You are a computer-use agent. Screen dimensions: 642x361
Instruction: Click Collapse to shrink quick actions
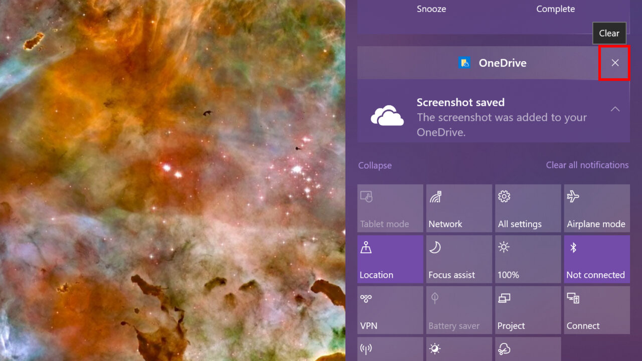tap(375, 165)
